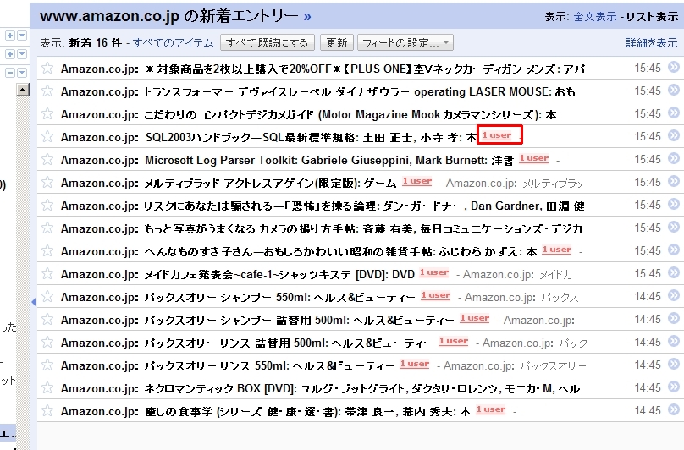Image resolution: width=684 pixels, height=450 pixels.
Task: Open original page arrow for メイドカフェ発表会 row
Action: tap(674, 272)
